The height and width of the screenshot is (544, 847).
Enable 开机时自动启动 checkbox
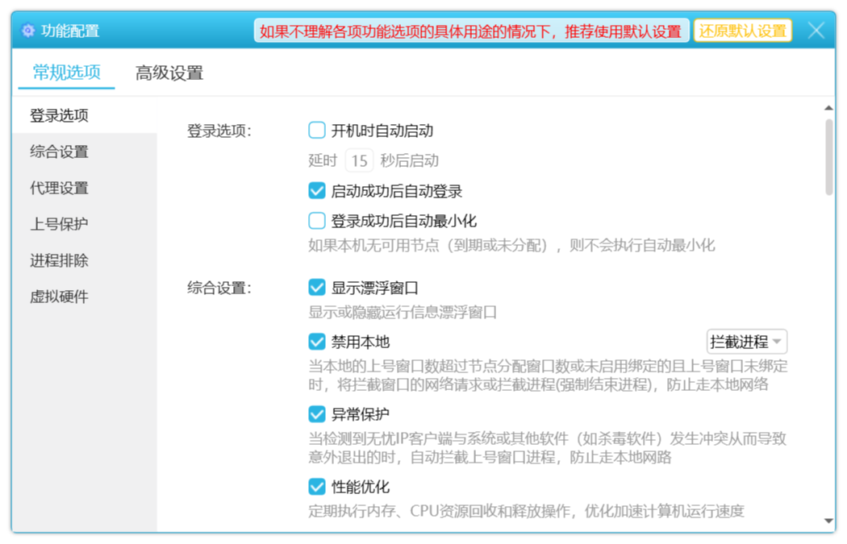[317, 131]
